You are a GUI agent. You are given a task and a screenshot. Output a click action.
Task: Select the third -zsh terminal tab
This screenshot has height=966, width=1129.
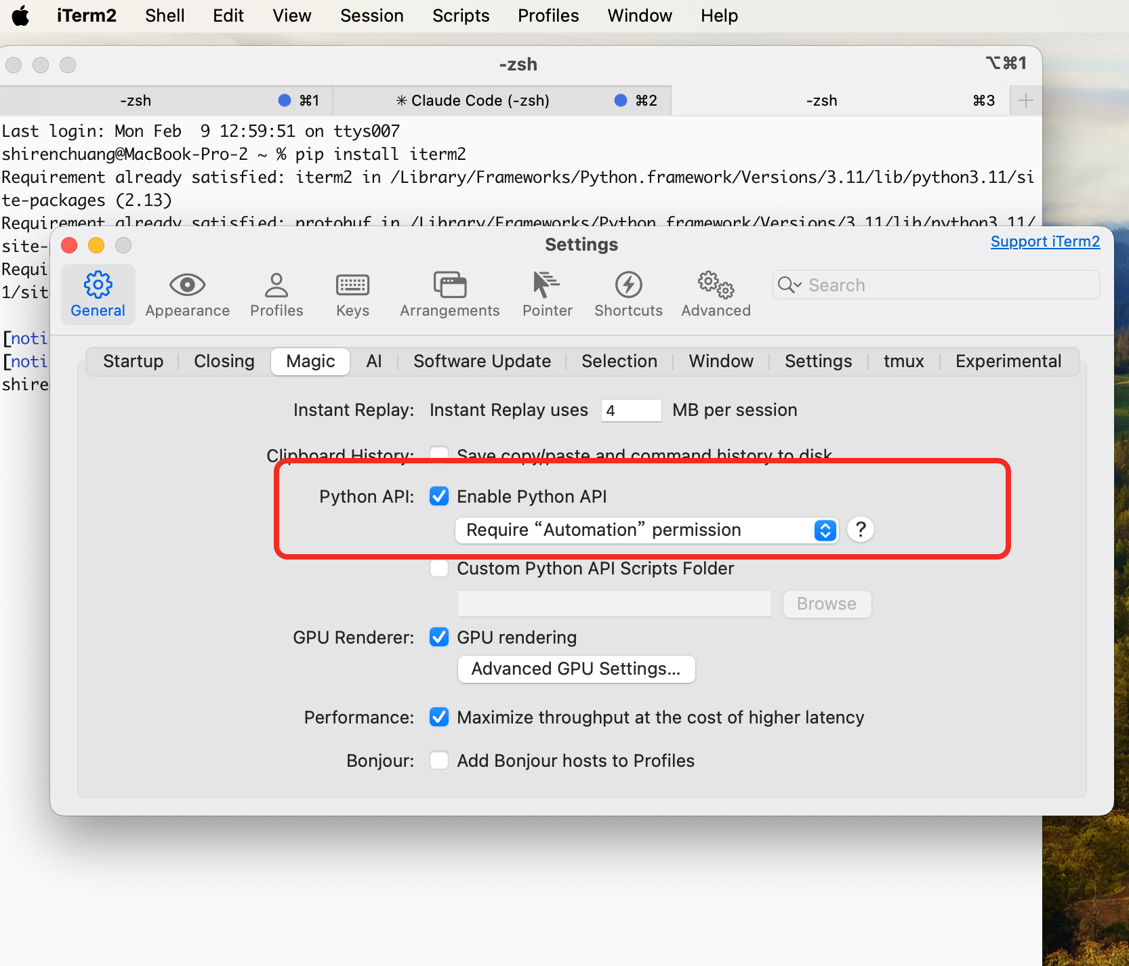coord(840,100)
